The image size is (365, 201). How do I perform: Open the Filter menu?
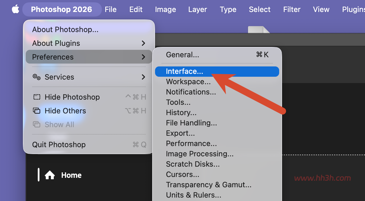[292, 9]
